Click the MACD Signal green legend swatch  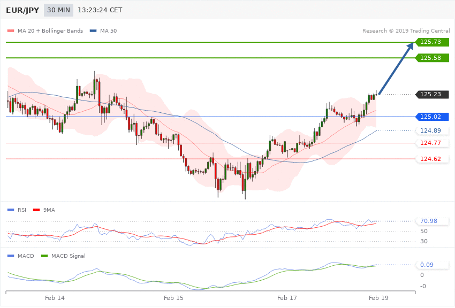pyautogui.click(x=44, y=256)
